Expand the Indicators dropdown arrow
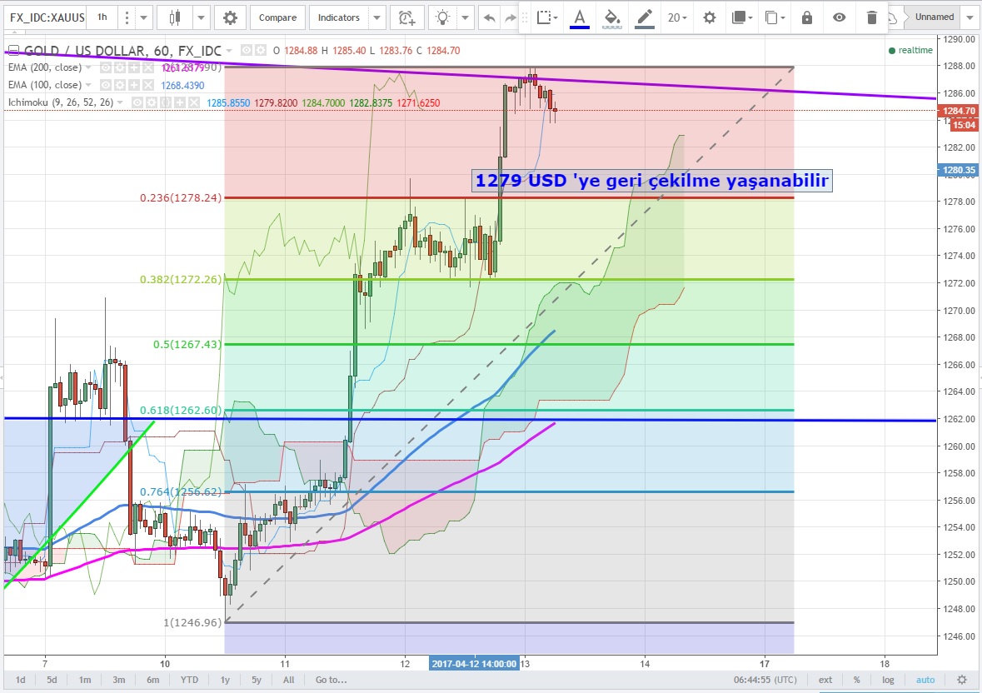 [x=377, y=17]
